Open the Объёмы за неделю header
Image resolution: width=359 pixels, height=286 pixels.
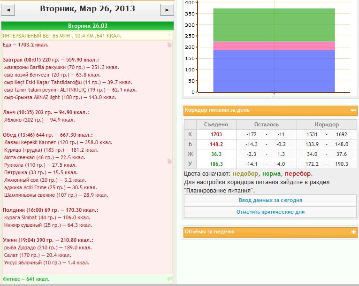click(x=270, y=232)
